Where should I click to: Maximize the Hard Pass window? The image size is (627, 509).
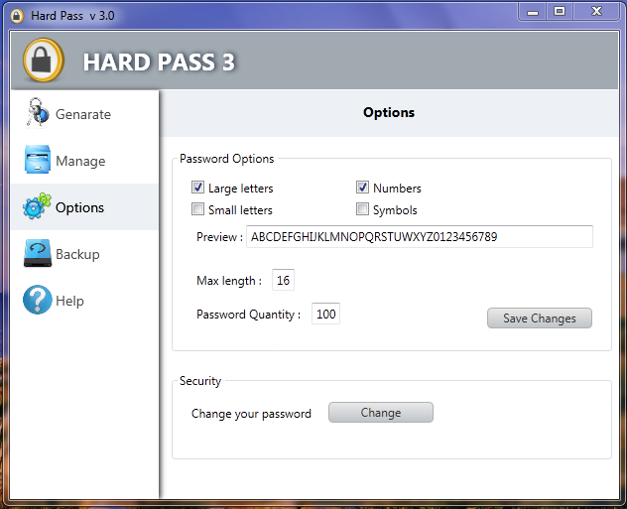[560, 12]
